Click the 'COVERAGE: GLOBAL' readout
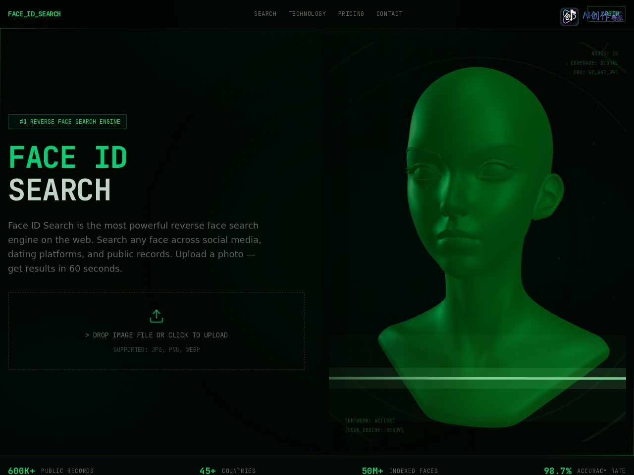The image size is (634, 475). (x=594, y=63)
